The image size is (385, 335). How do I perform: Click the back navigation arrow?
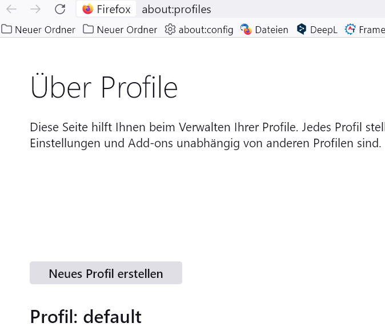pos(11,9)
